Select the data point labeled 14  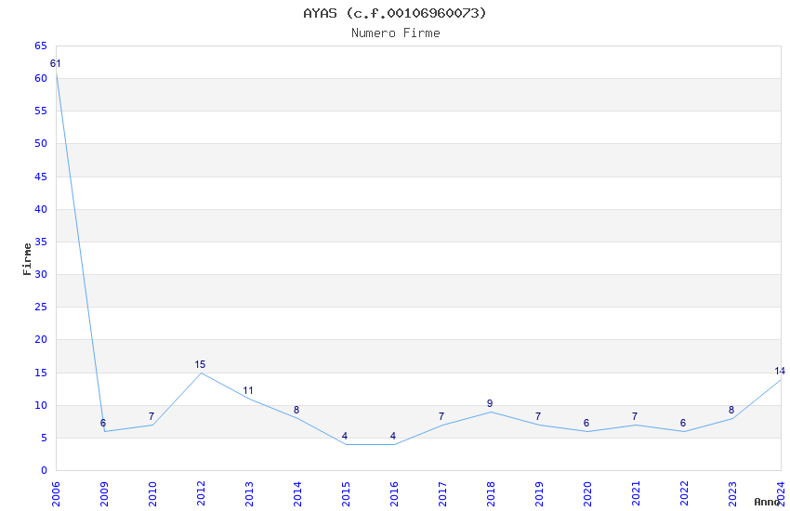click(x=780, y=371)
